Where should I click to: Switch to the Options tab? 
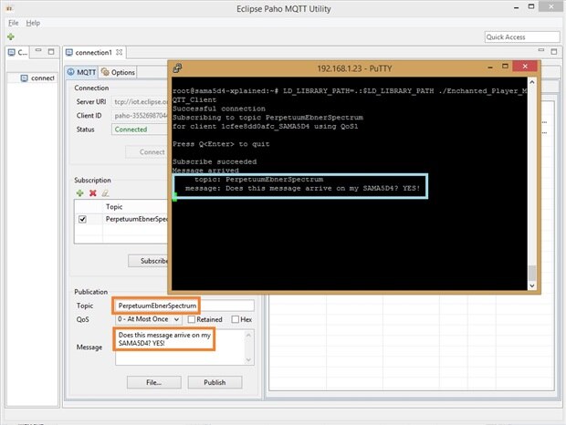[119, 72]
